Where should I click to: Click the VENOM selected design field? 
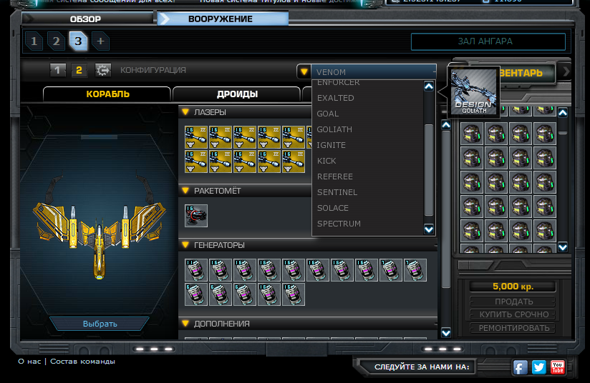tap(374, 71)
